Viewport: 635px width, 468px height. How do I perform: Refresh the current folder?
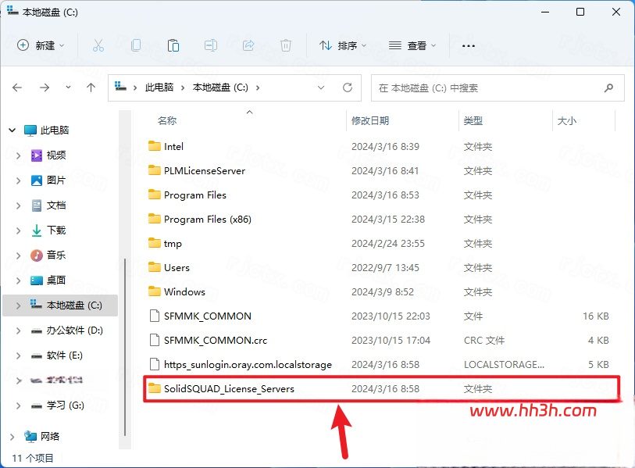pos(348,88)
